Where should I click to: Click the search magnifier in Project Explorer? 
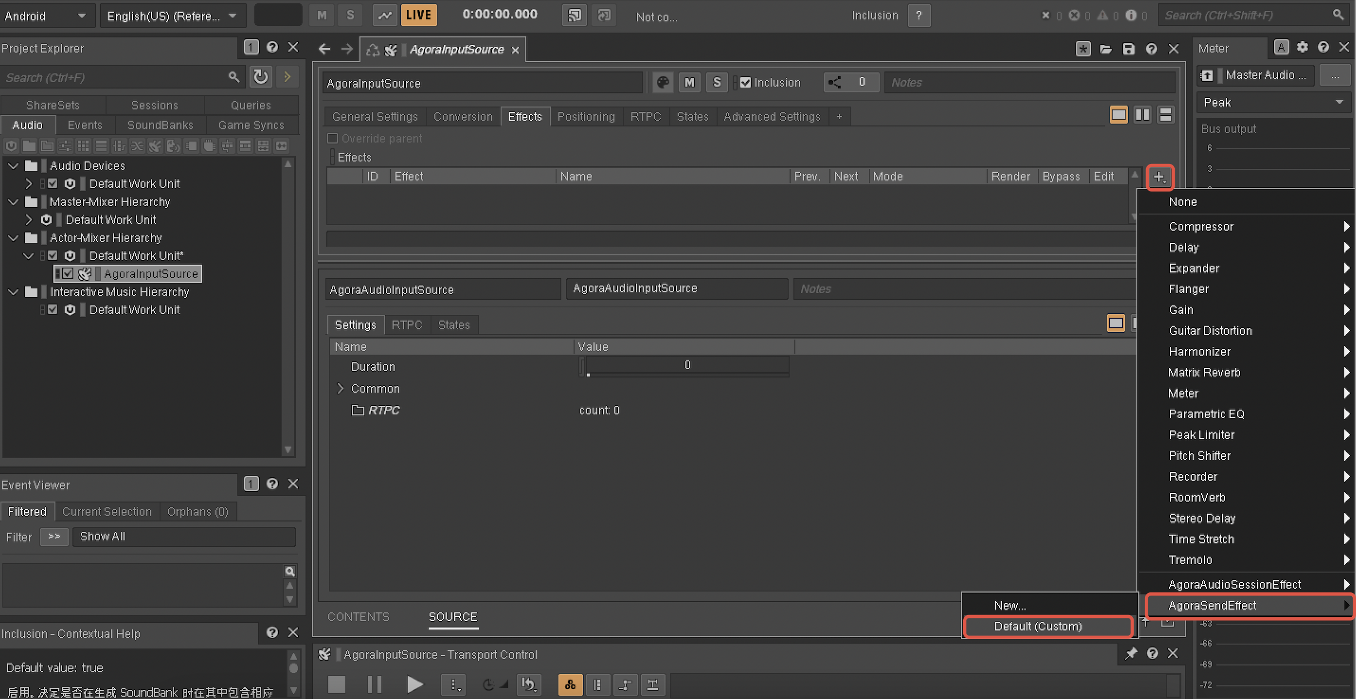(x=233, y=77)
